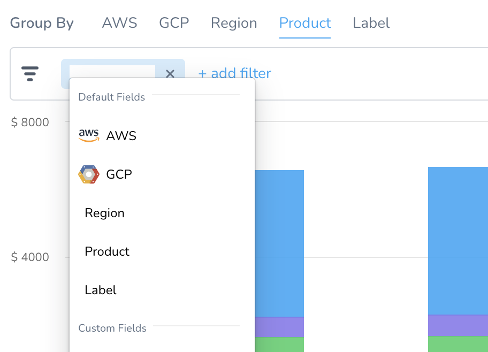Image resolution: width=488 pixels, height=352 pixels.
Task: Click the Custom Fields section header
Action: (112, 328)
